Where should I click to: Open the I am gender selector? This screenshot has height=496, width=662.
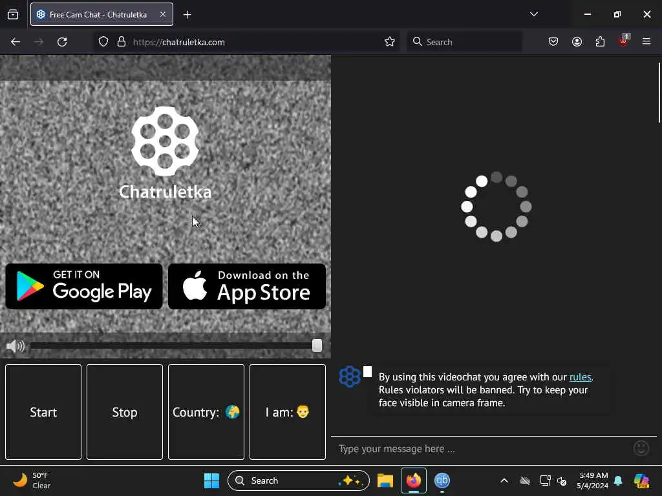tap(288, 412)
